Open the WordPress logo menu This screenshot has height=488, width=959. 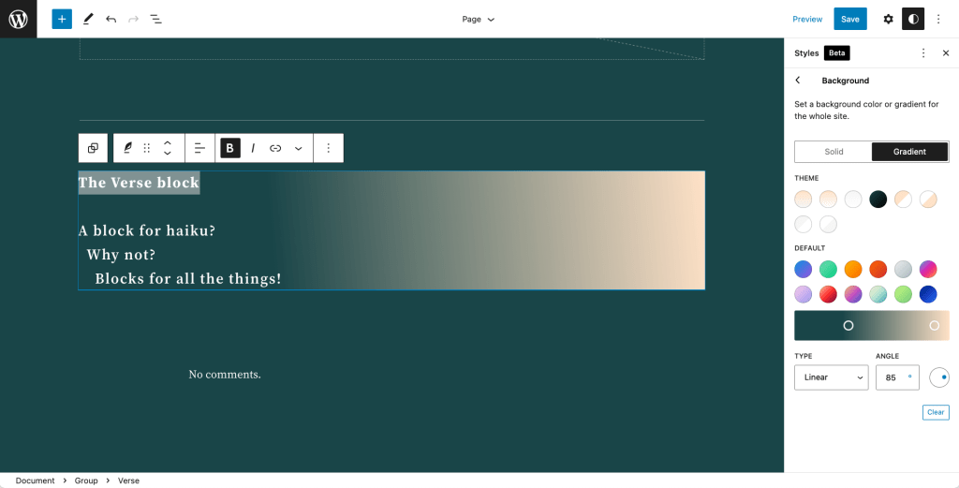tap(19, 19)
